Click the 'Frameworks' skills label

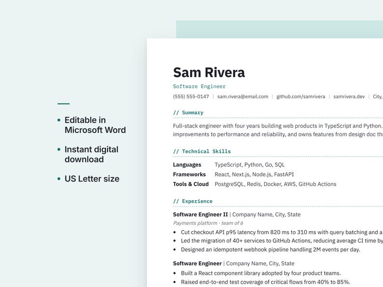[189, 174]
